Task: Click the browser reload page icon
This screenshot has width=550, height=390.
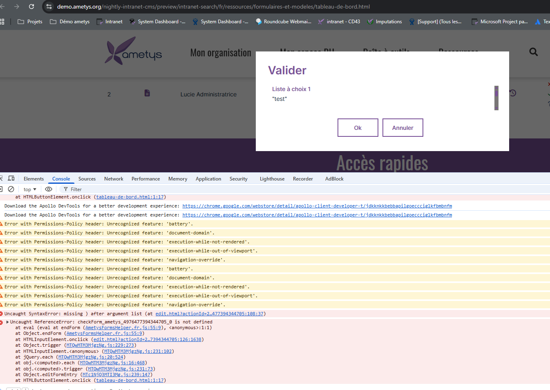Action: tap(31, 7)
